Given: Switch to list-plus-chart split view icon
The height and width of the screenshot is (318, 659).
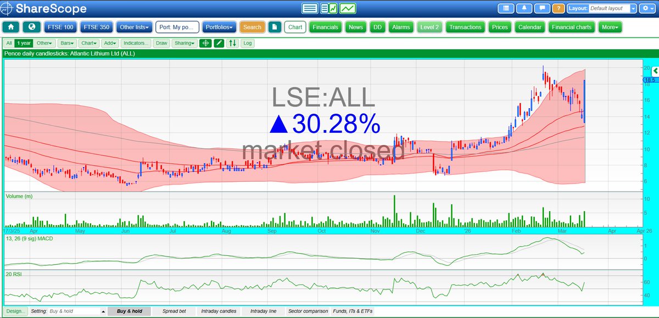Looking at the screenshot, I should 328,8.
